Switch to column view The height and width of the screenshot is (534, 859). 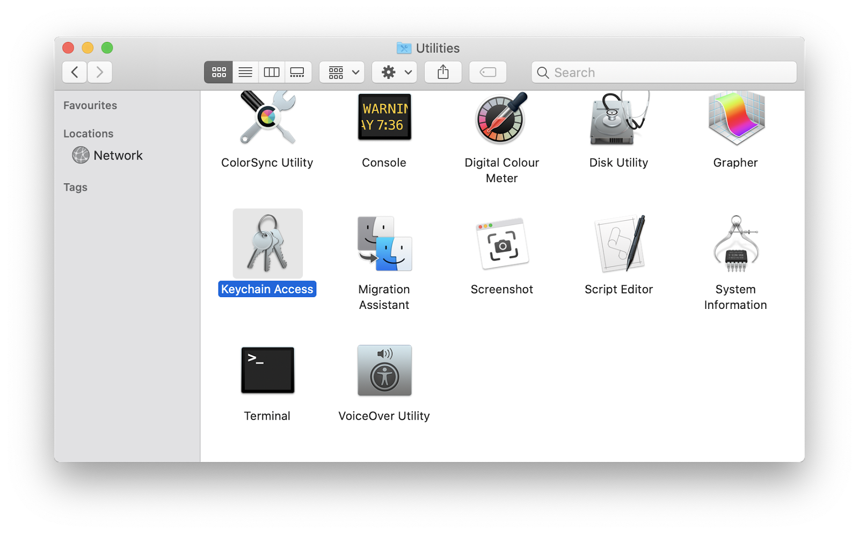(x=272, y=72)
